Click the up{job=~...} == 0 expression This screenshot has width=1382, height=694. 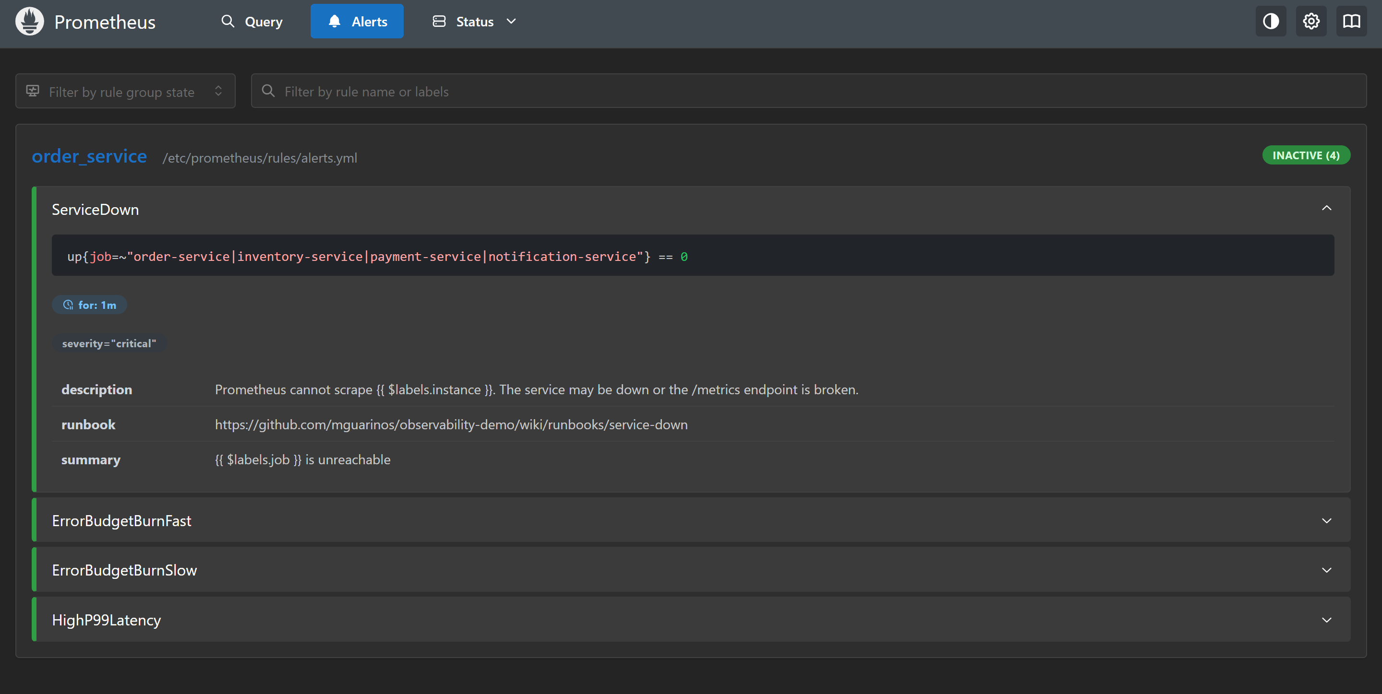tap(377, 256)
